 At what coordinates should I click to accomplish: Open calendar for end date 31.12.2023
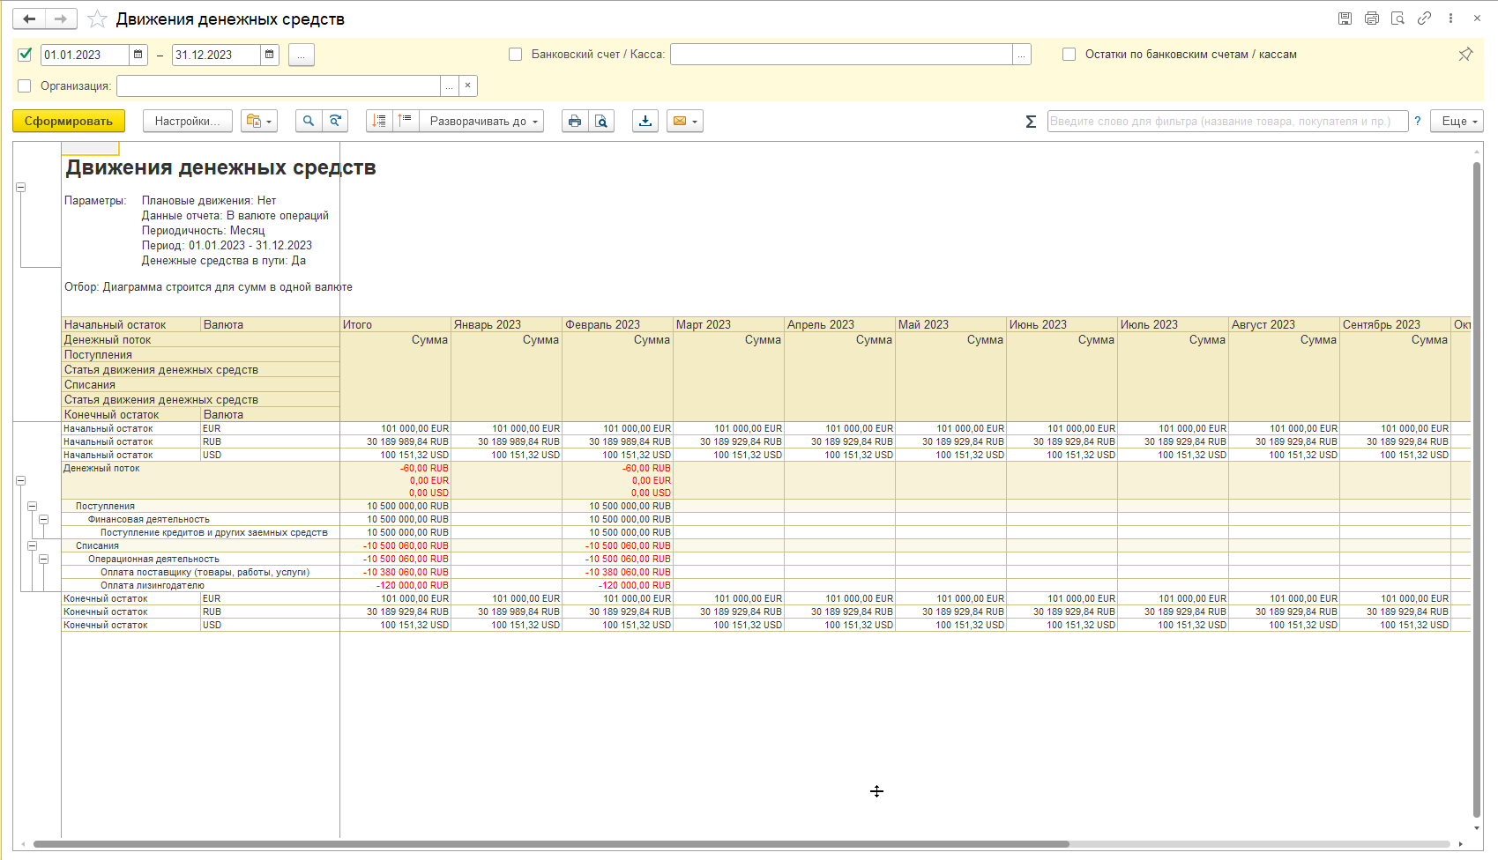270,55
